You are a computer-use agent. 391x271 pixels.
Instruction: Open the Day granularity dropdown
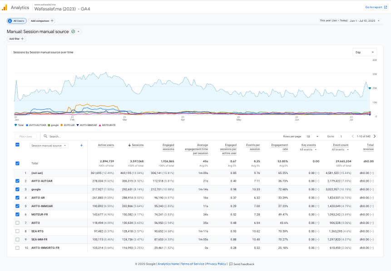(x=364, y=52)
